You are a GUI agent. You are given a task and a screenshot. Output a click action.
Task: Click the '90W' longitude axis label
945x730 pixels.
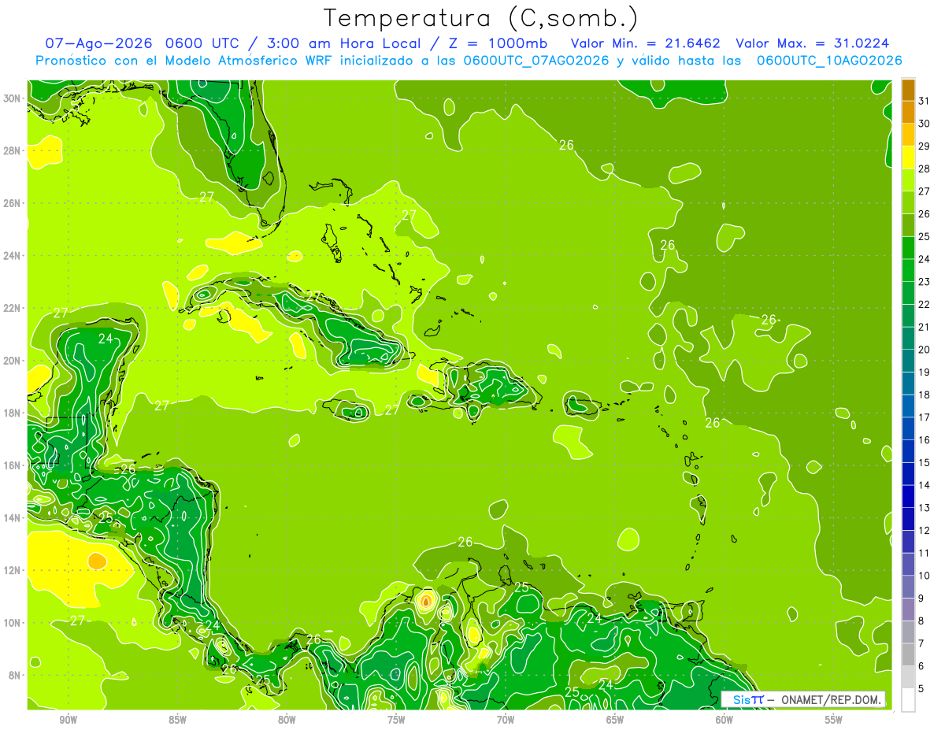(x=68, y=720)
